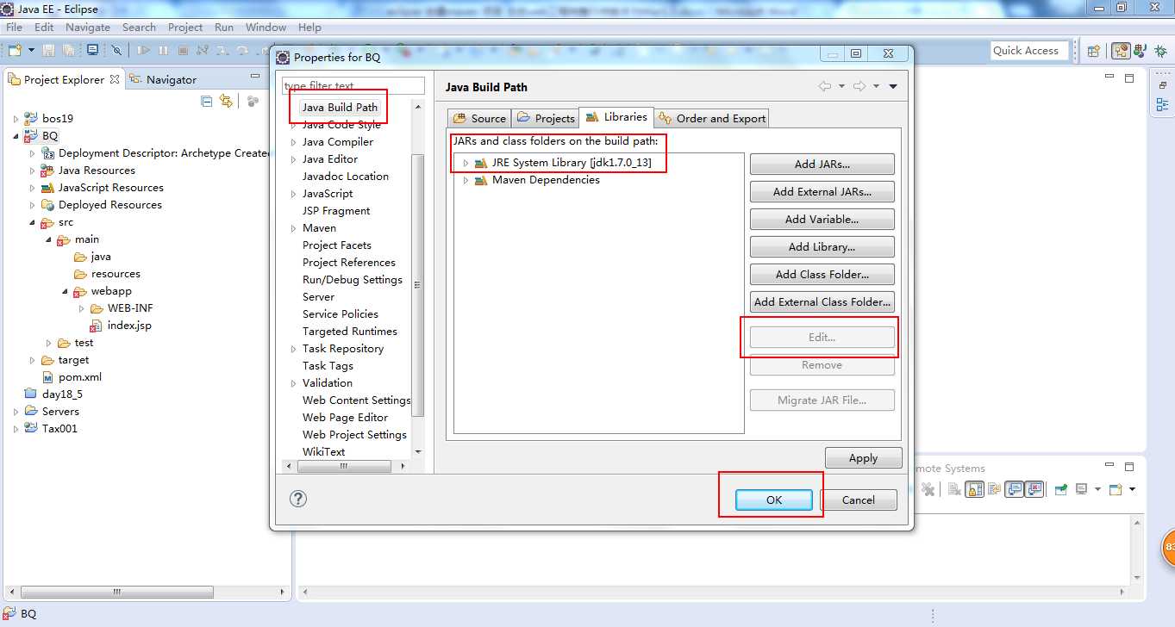Switch to the Source tab
The height and width of the screenshot is (627, 1175).
479,118
